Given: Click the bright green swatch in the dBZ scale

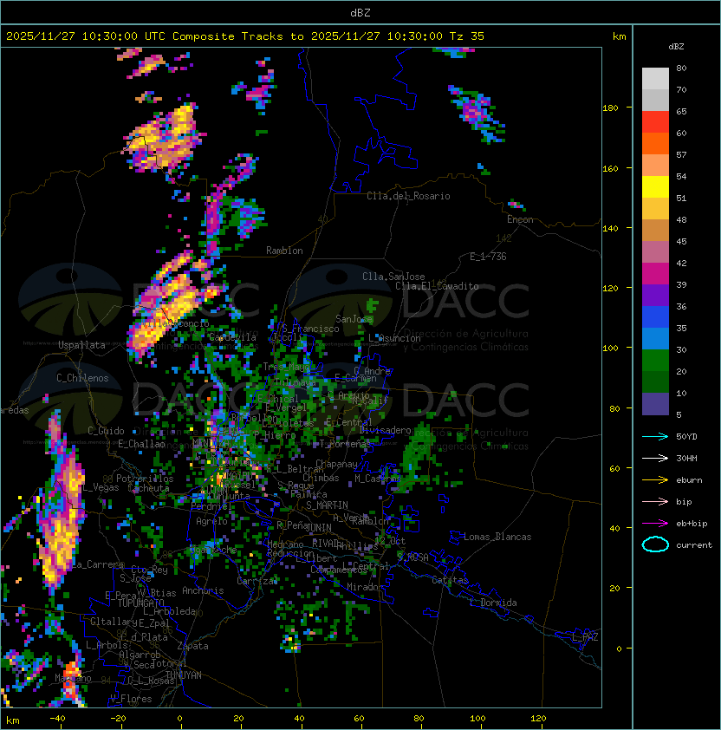Looking at the screenshot, I should (x=655, y=361).
